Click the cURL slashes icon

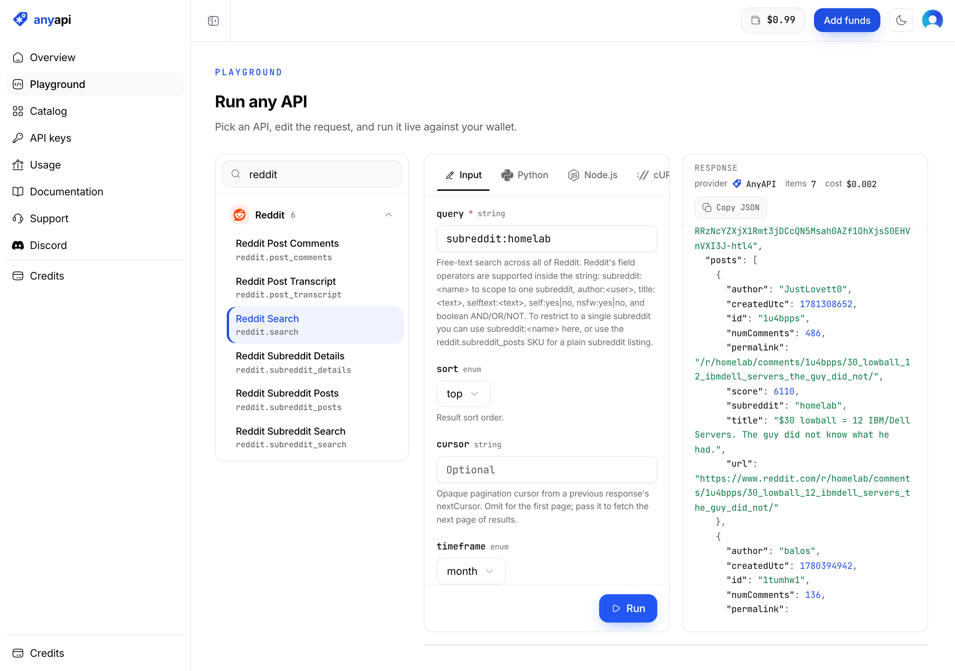[x=643, y=175]
